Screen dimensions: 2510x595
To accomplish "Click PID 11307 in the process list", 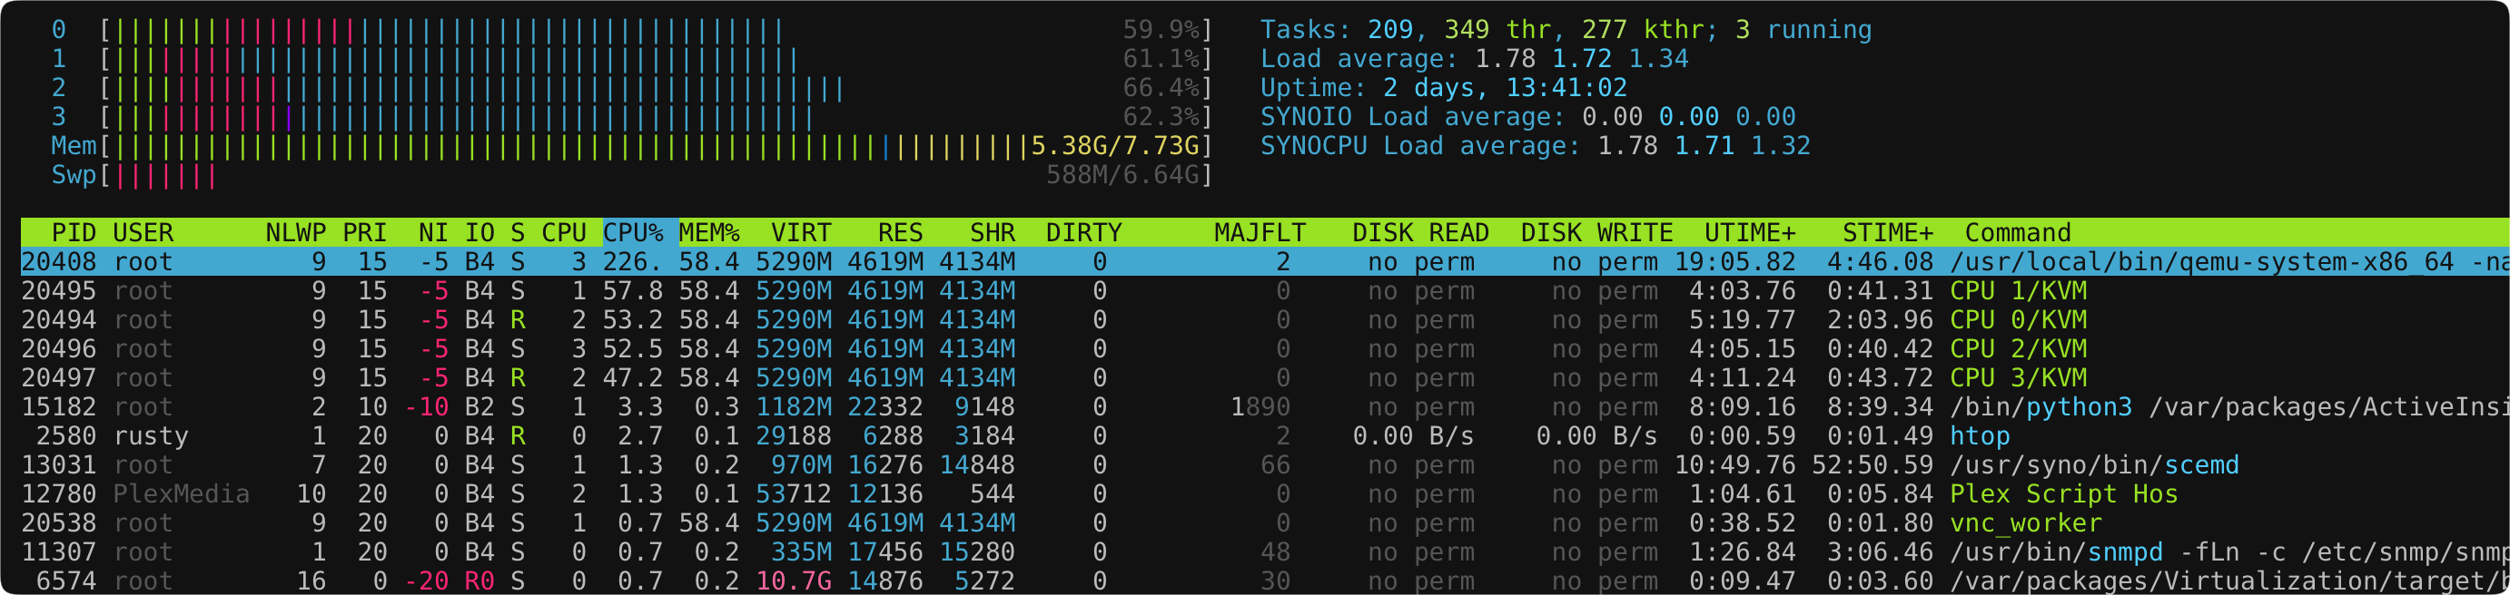I will (58, 552).
